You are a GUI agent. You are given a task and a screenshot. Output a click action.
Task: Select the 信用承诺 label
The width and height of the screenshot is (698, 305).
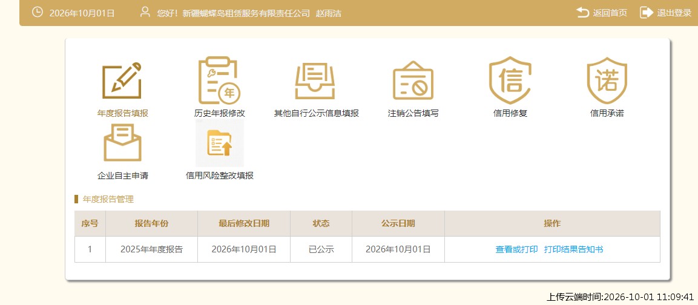(607, 114)
